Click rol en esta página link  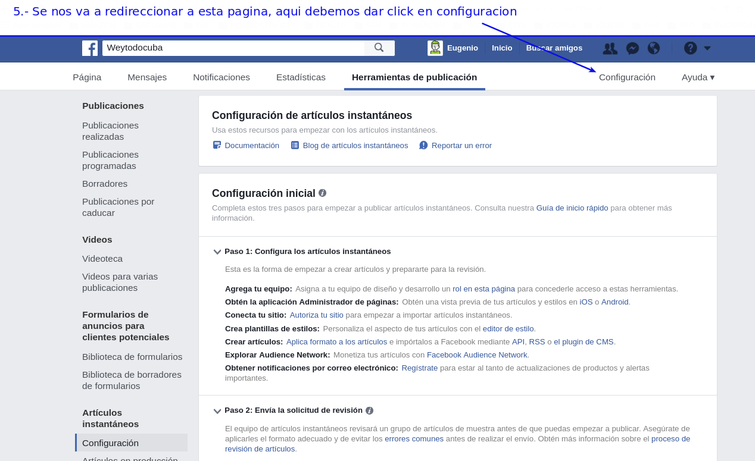[483, 289]
